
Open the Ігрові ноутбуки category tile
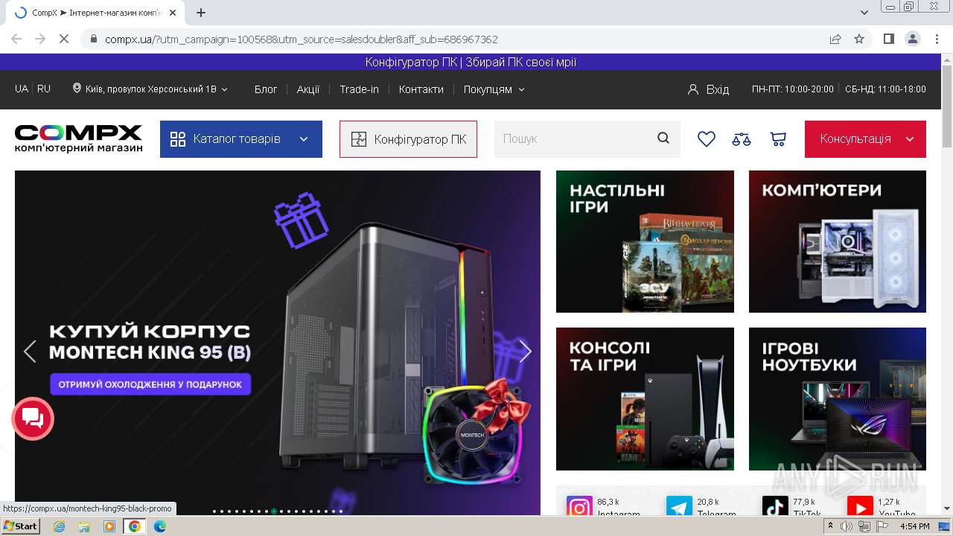(838, 399)
